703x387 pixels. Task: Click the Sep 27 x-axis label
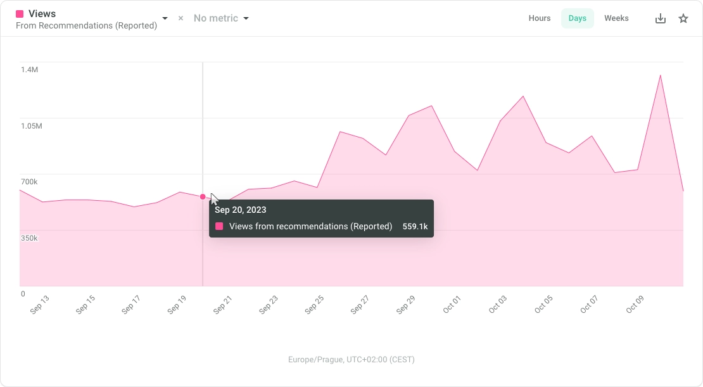point(360,305)
